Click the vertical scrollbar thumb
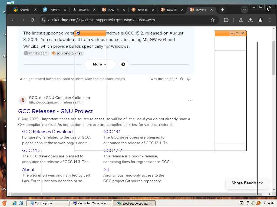The image size is (277, 207). coord(274,58)
